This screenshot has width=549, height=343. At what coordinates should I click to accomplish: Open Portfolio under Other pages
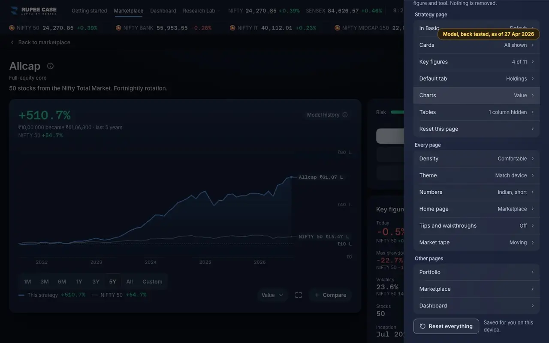pyautogui.click(x=476, y=272)
